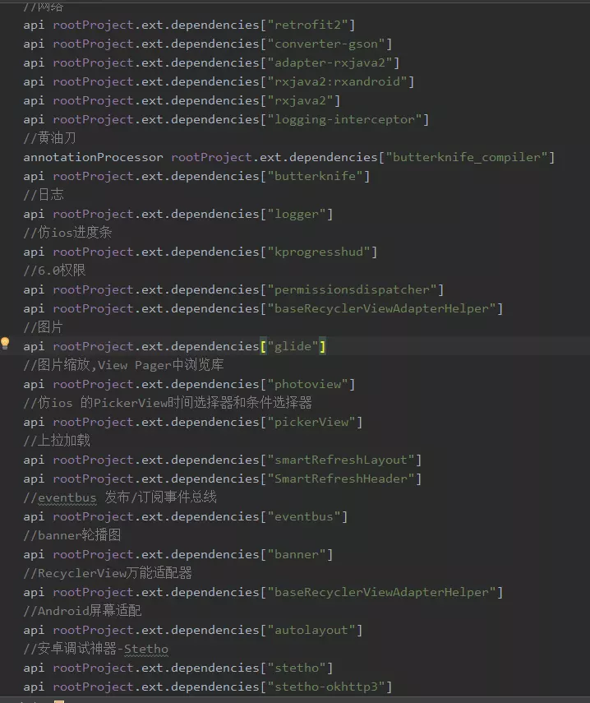This screenshot has width=590, height=703.
Task: Click the //上拉加载 comment
Action: [57, 441]
